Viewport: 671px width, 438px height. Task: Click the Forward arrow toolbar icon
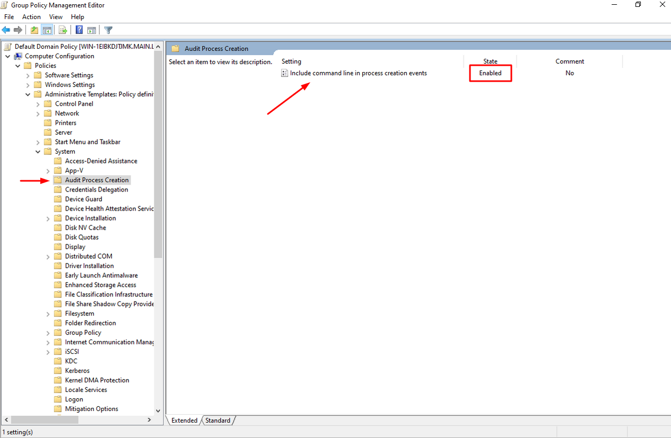coord(18,30)
